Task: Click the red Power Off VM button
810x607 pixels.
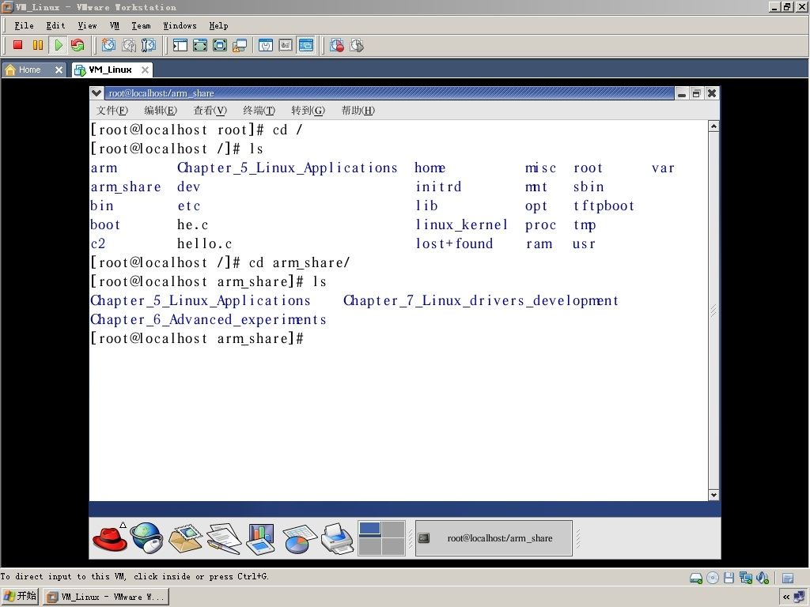Action: pos(17,45)
